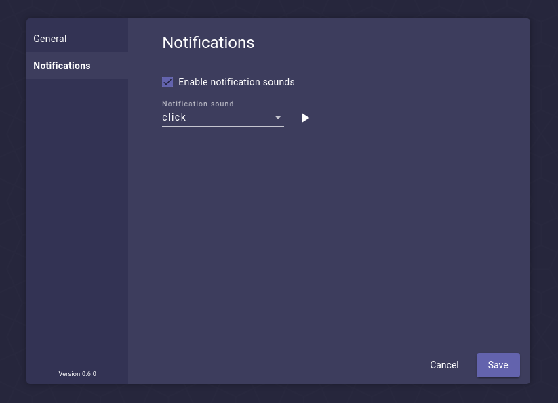
Task: Save the settings
Action: tap(498, 365)
